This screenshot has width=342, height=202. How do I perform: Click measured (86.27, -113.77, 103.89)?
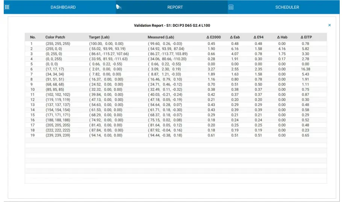tap(168, 54)
